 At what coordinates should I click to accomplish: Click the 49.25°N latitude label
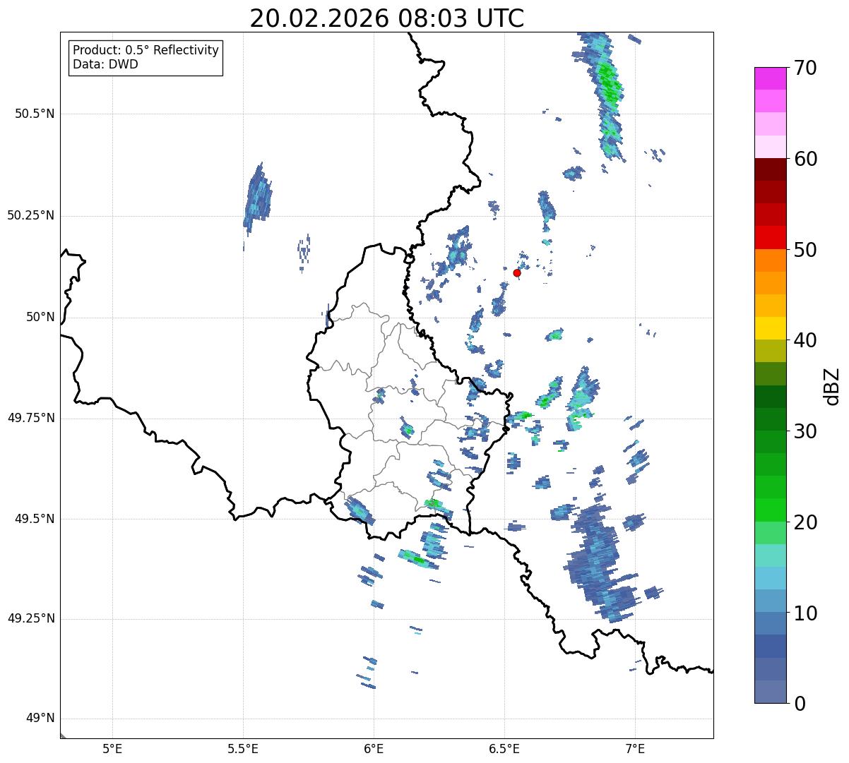tap(31, 618)
